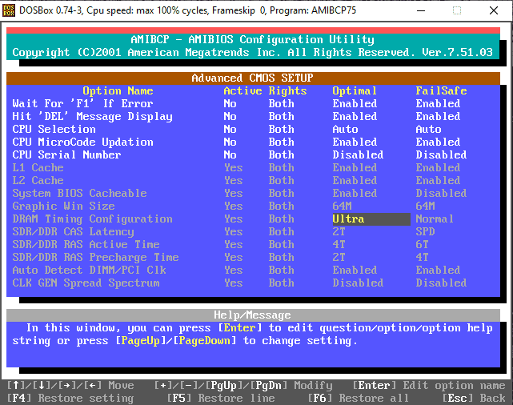Click 'SDR/DDR CAS Latency' option name

[74, 231]
